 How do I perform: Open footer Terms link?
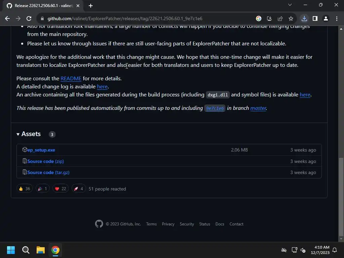152,224
